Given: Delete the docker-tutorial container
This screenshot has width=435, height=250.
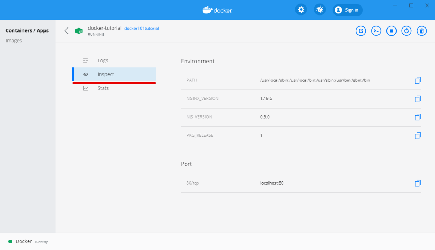Looking at the screenshot, I should click(x=422, y=31).
